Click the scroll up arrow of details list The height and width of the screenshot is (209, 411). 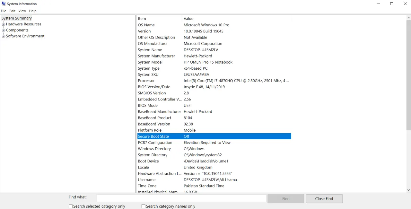pos(408,18)
